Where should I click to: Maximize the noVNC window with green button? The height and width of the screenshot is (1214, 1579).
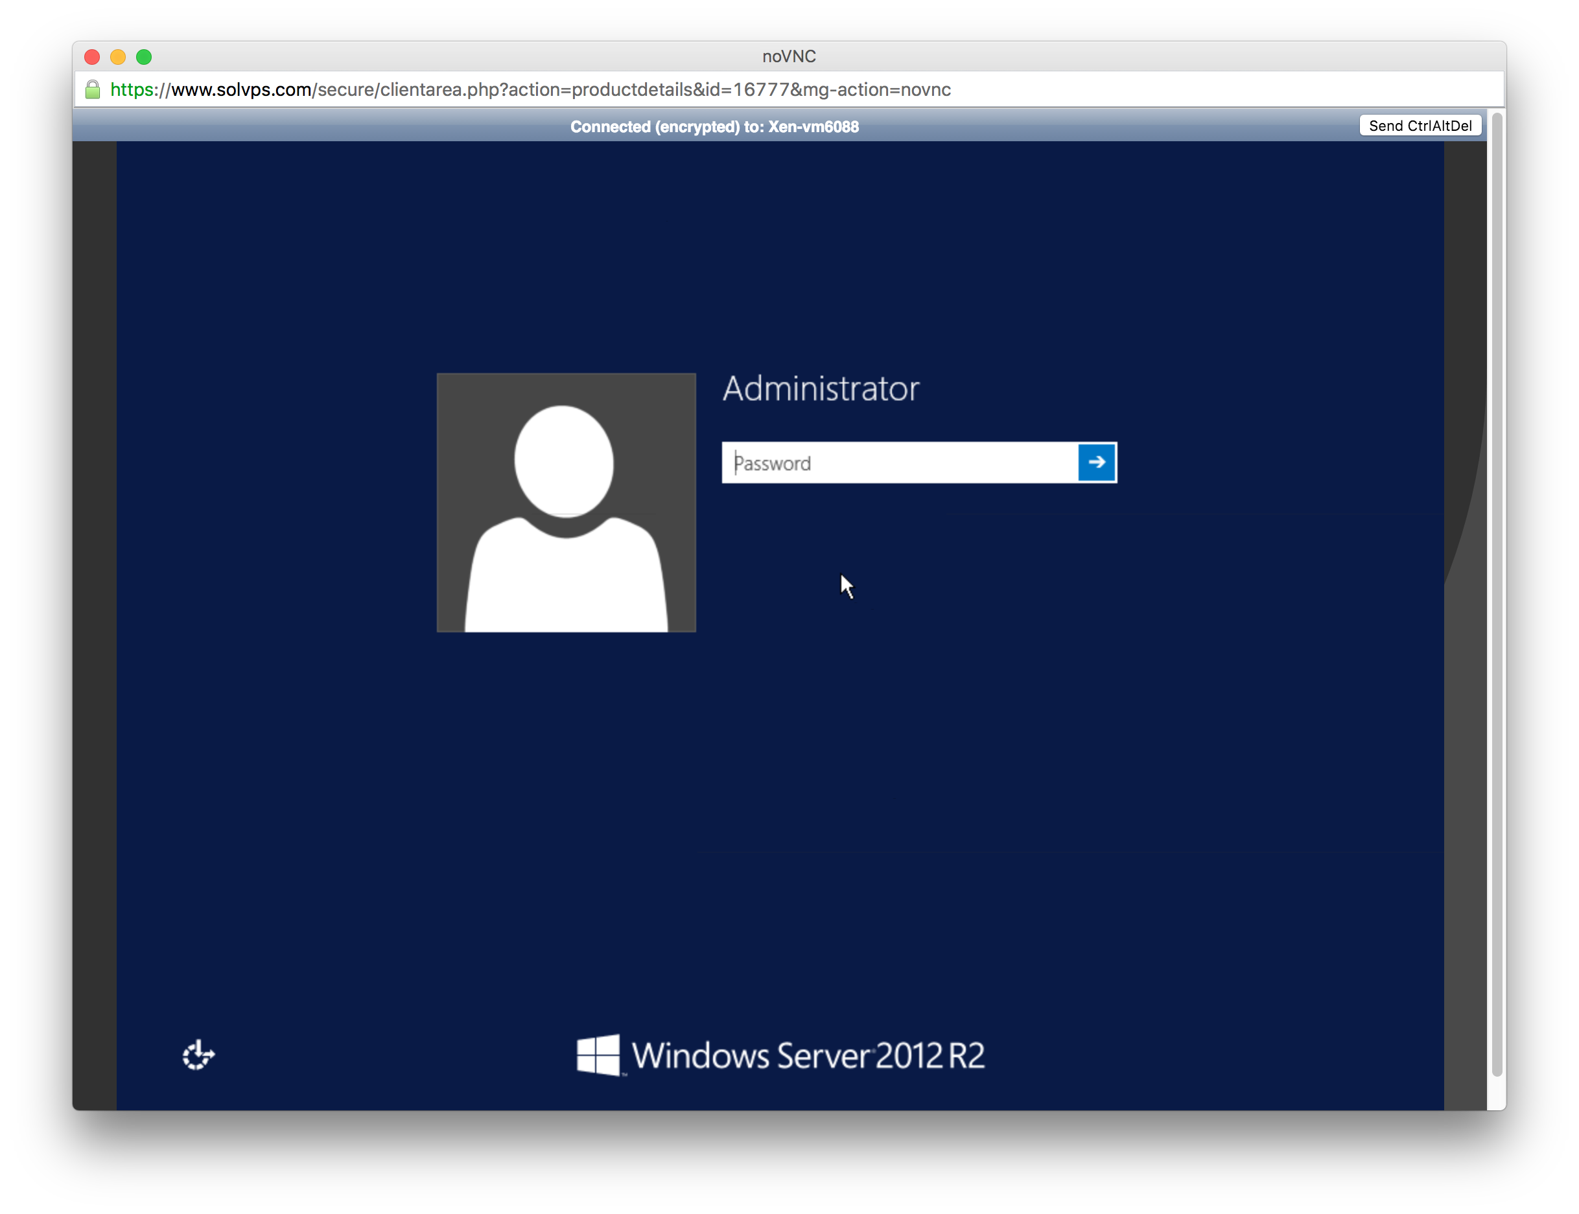(x=144, y=56)
